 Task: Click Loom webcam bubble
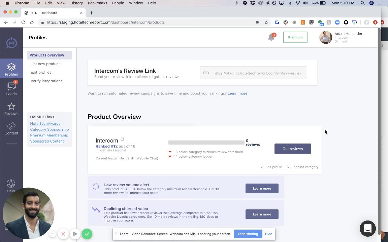point(28,214)
